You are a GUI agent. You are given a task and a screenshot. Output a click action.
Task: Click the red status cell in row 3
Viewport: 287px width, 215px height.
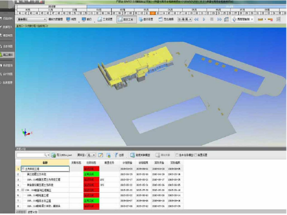coord(91,180)
